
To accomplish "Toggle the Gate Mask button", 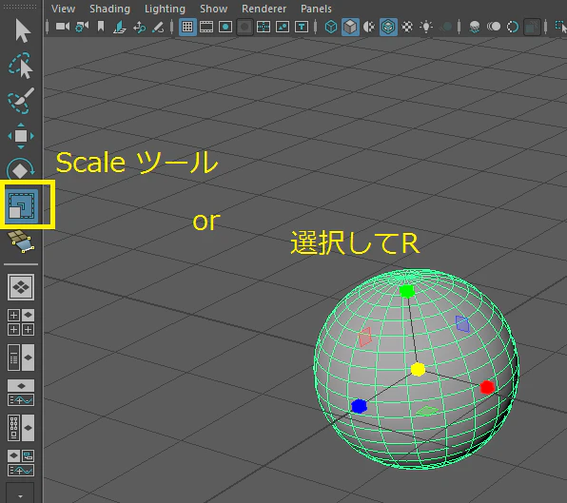I will point(244,27).
